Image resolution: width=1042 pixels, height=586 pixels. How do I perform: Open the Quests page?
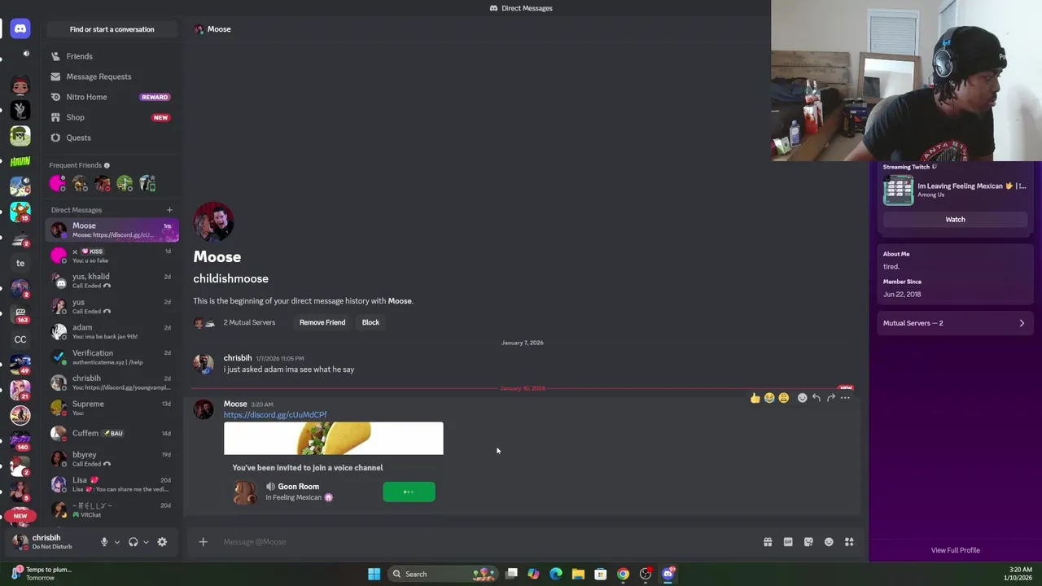tap(112, 138)
